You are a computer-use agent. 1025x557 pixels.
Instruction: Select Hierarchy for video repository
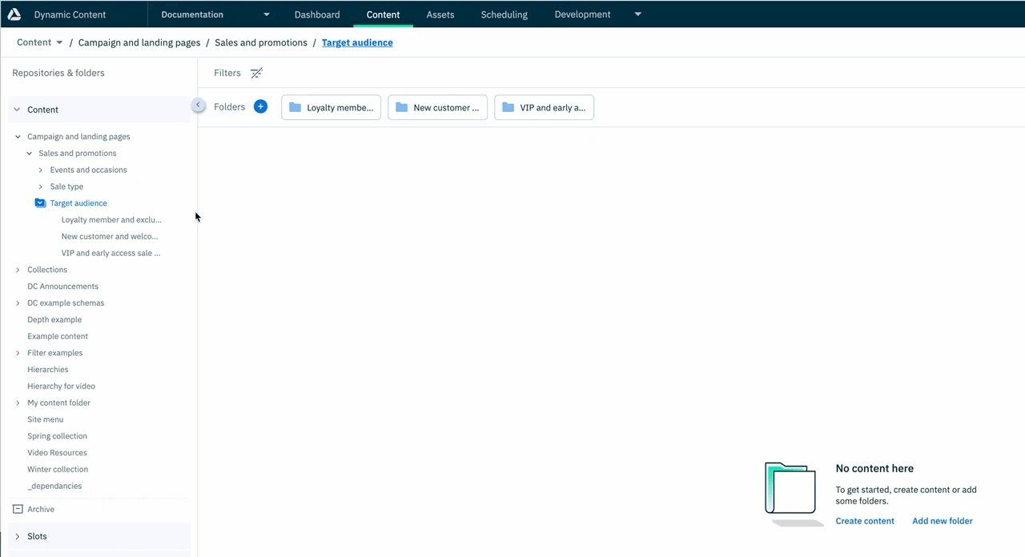coord(61,387)
